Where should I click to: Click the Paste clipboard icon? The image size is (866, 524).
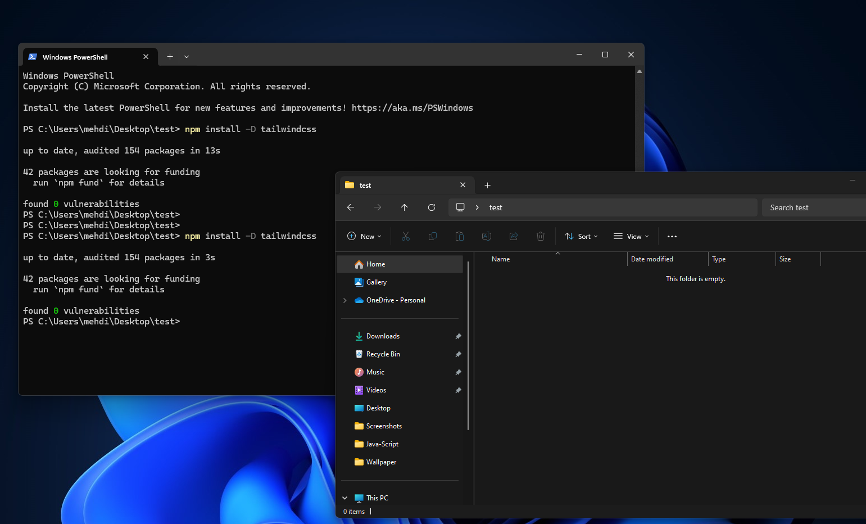coord(460,236)
